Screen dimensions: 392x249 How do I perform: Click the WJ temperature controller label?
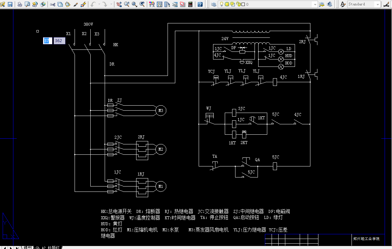[208, 108]
